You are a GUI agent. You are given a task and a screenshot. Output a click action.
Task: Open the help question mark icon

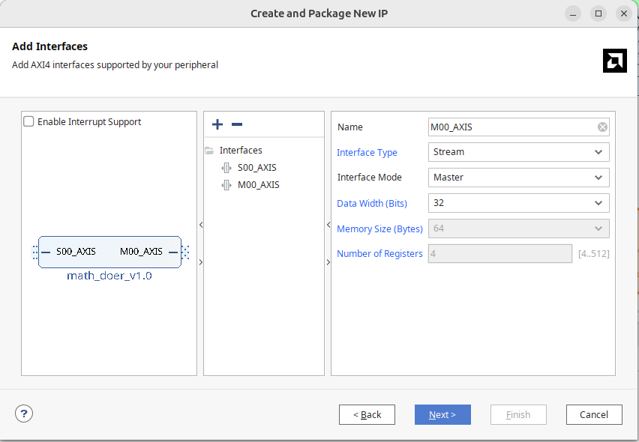pos(24,414)
